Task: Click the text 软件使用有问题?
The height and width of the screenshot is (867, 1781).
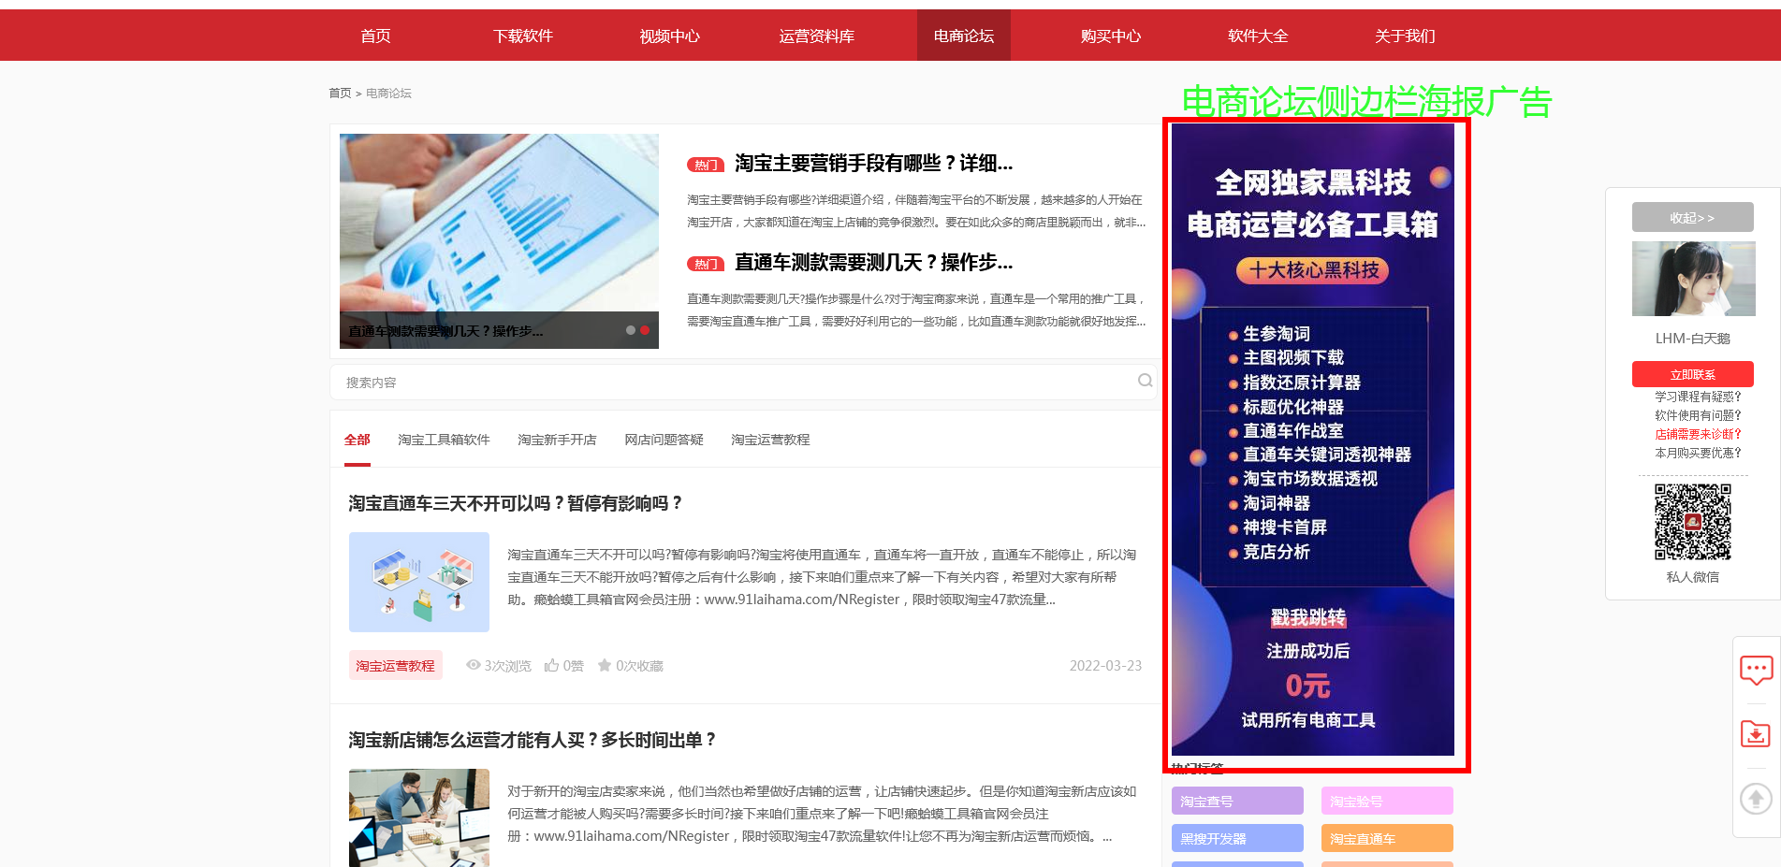Action: [1698, 415]
